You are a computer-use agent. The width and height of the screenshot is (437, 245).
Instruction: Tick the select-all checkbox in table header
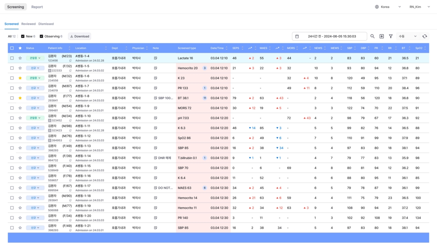[12, 48]
